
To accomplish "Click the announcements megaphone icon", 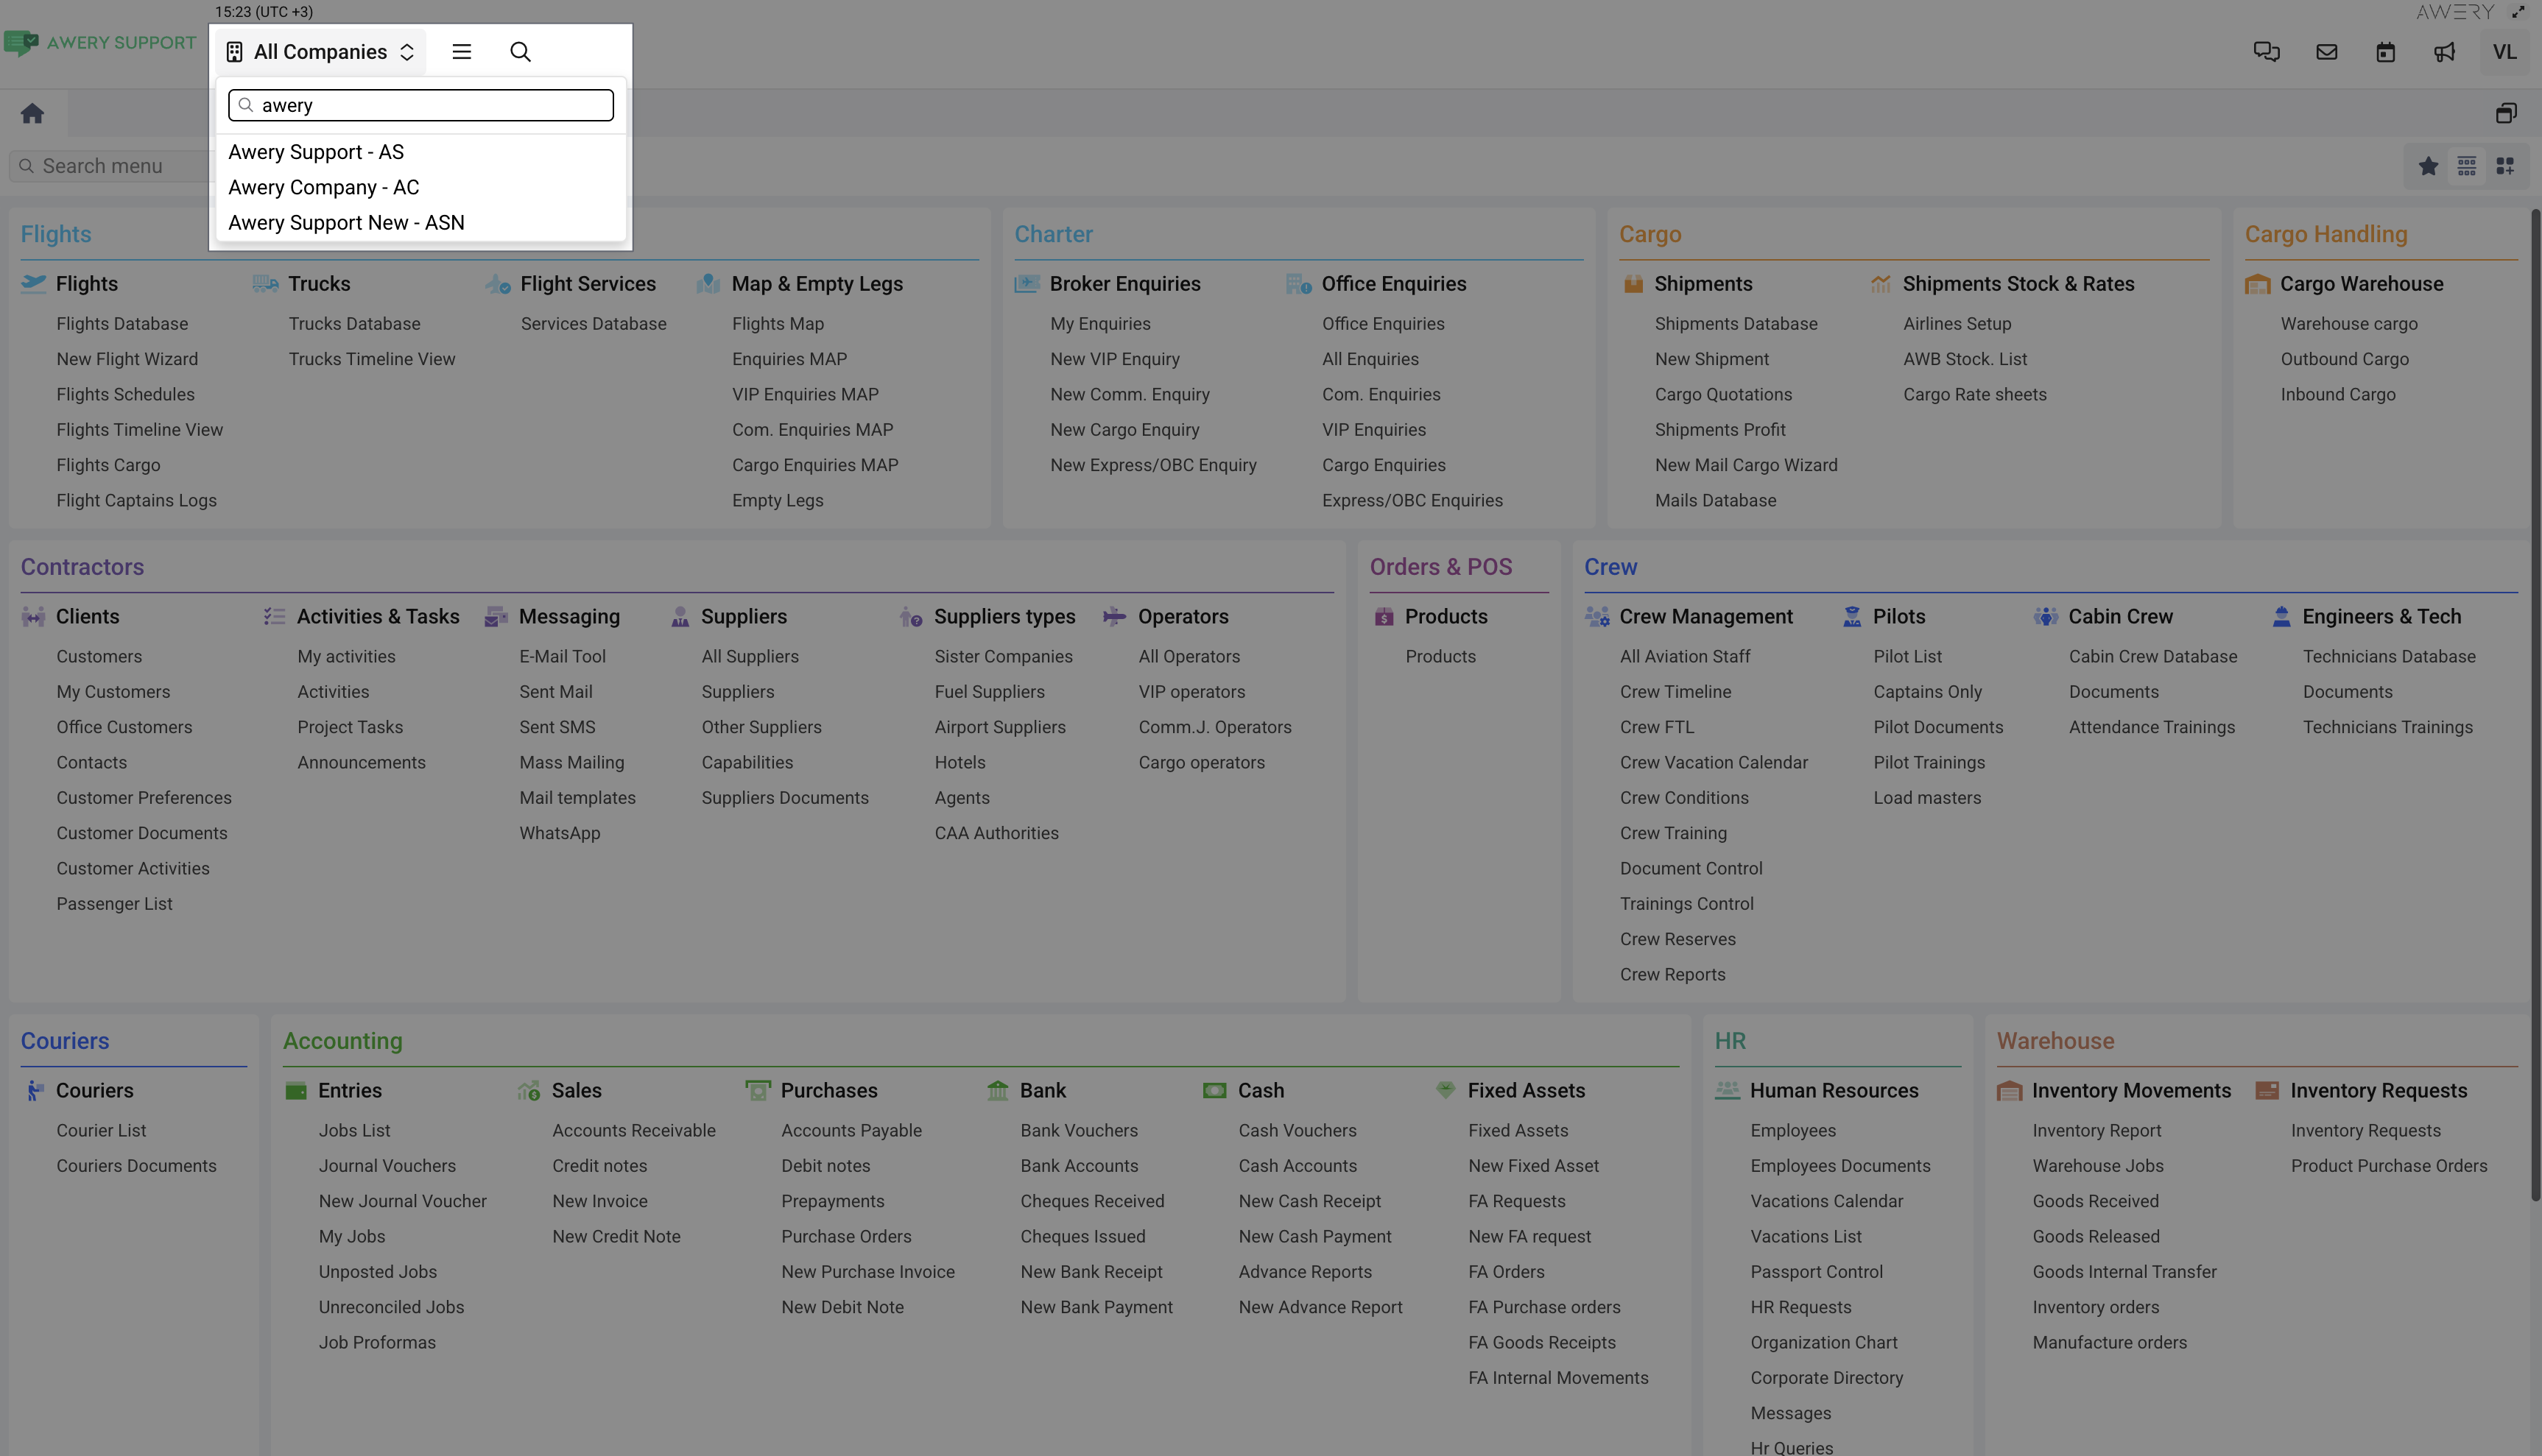I will (x=2444, y=52).
